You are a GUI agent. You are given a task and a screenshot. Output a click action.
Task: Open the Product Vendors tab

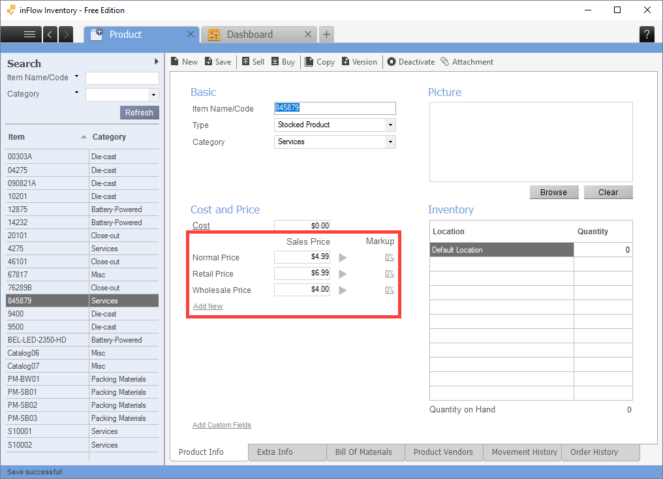[444, 452]
